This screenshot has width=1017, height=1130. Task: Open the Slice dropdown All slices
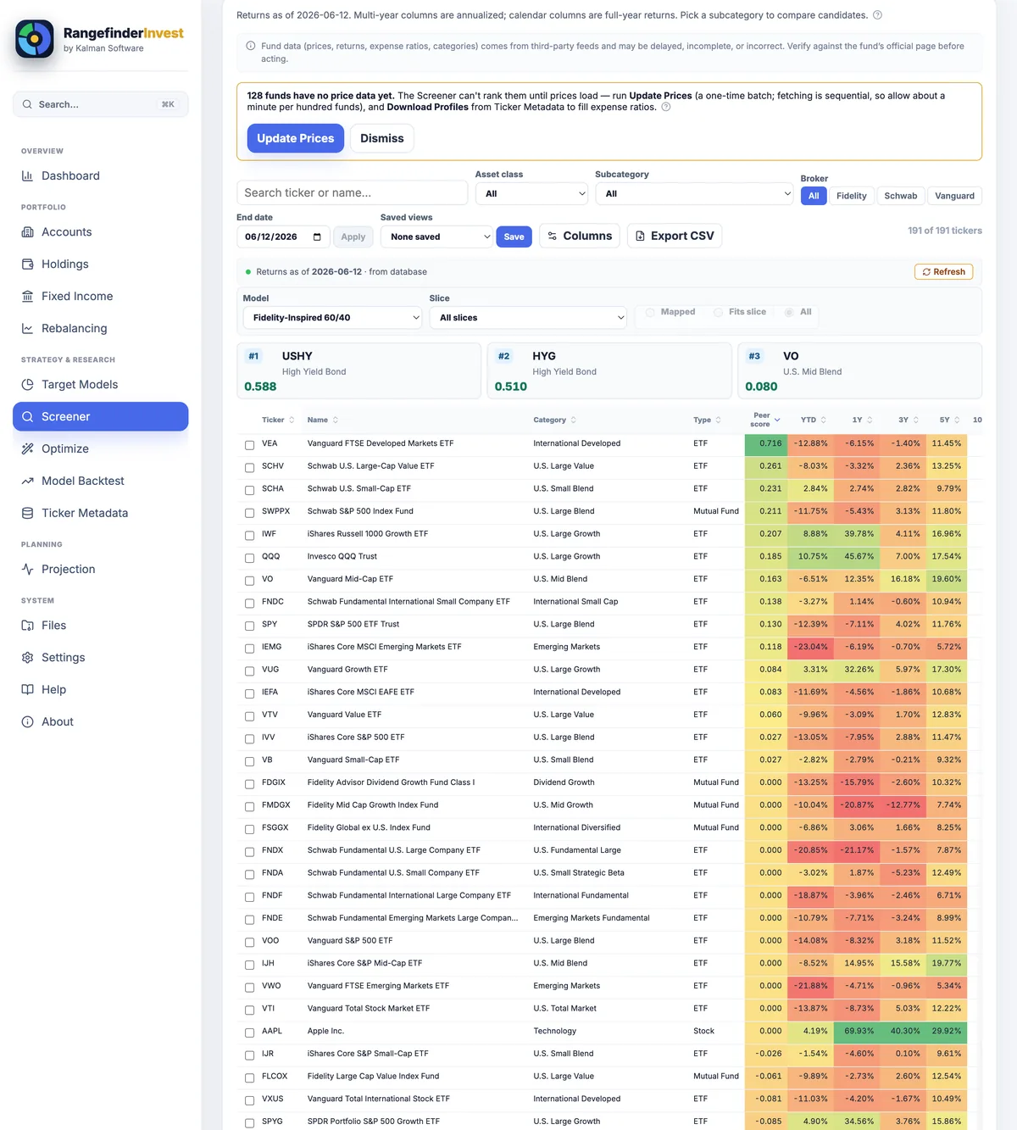(528, 318)
